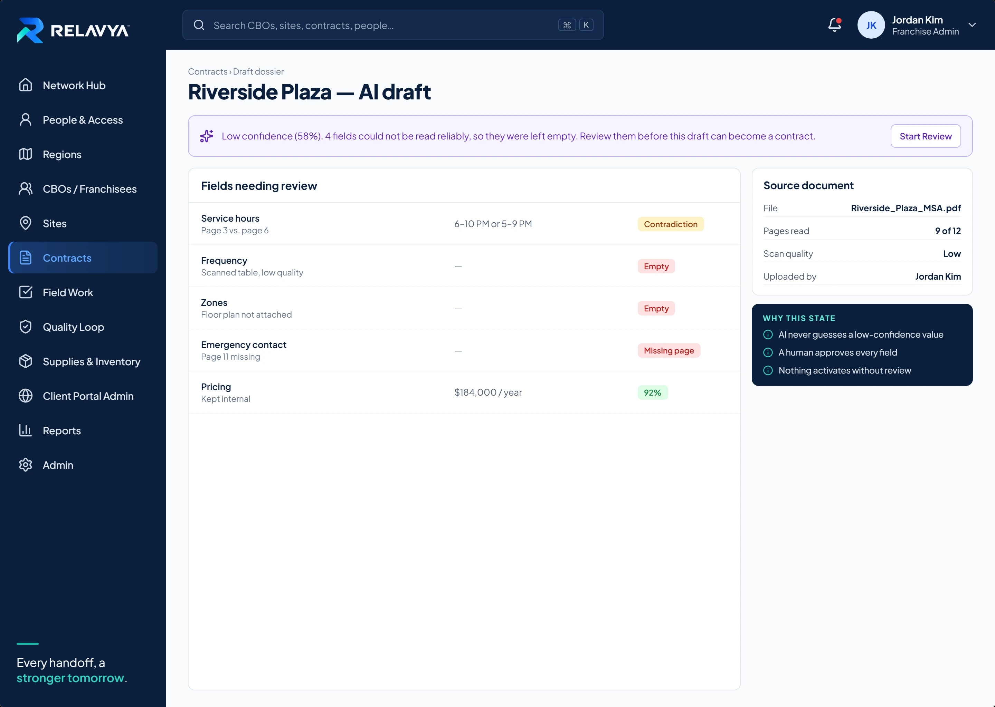The width and height of the screenshot is (995, 707).
Task: Click the Field Work checkbox icon
Action: (x=26, y=292)
